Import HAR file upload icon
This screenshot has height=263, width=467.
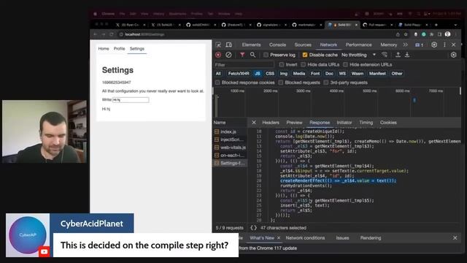(398, 55)
